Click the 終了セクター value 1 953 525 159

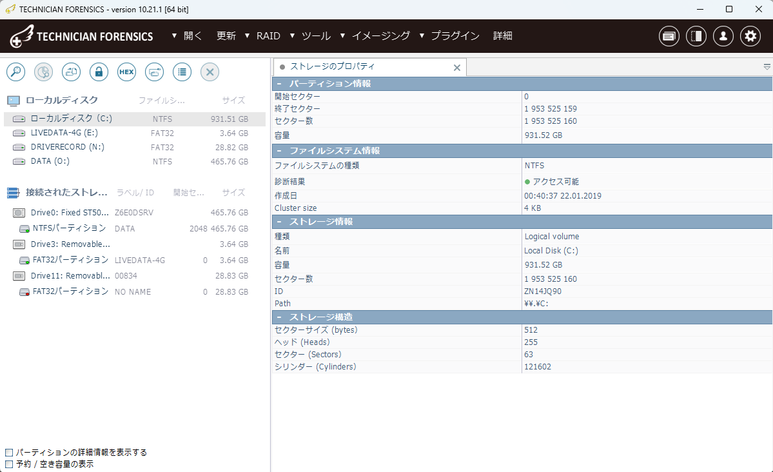[550, 109]
